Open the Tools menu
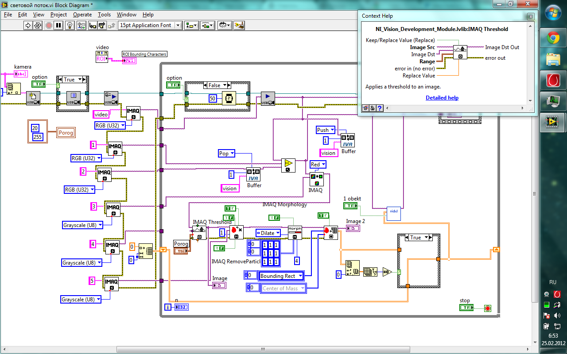 104,15
